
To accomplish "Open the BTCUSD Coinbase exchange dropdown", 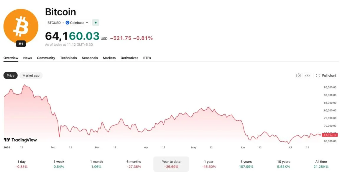I will 68,23.
